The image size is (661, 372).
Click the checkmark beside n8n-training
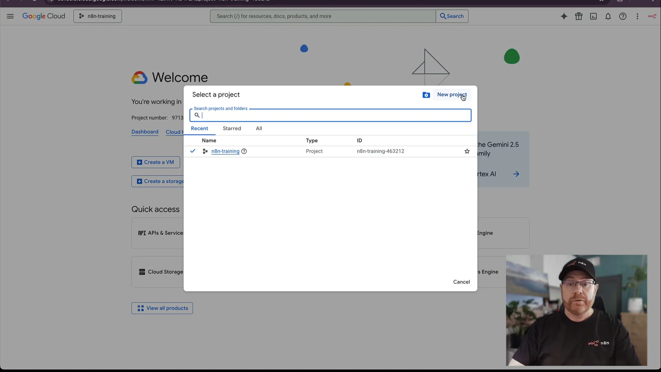[193, 151]
